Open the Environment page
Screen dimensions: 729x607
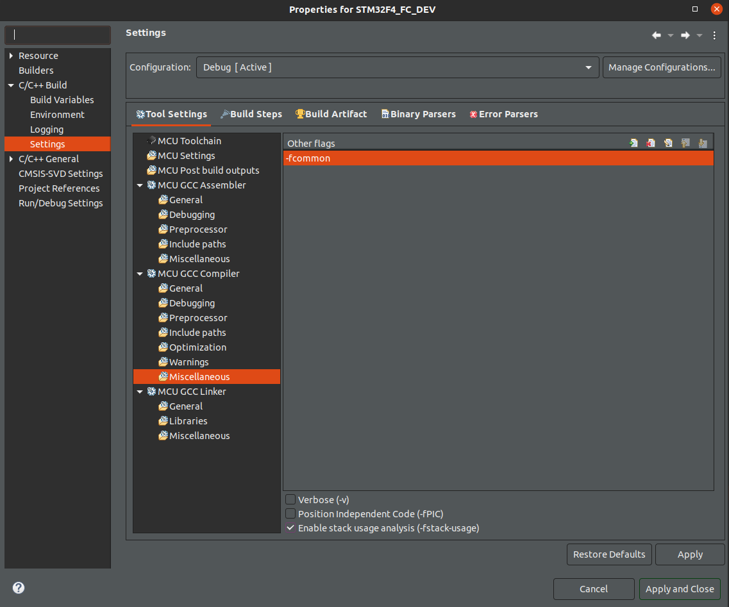click(57, 115)
